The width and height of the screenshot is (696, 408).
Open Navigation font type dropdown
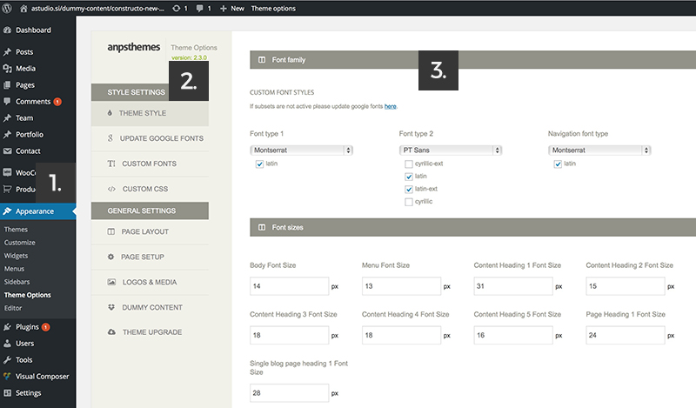[599, 150]
